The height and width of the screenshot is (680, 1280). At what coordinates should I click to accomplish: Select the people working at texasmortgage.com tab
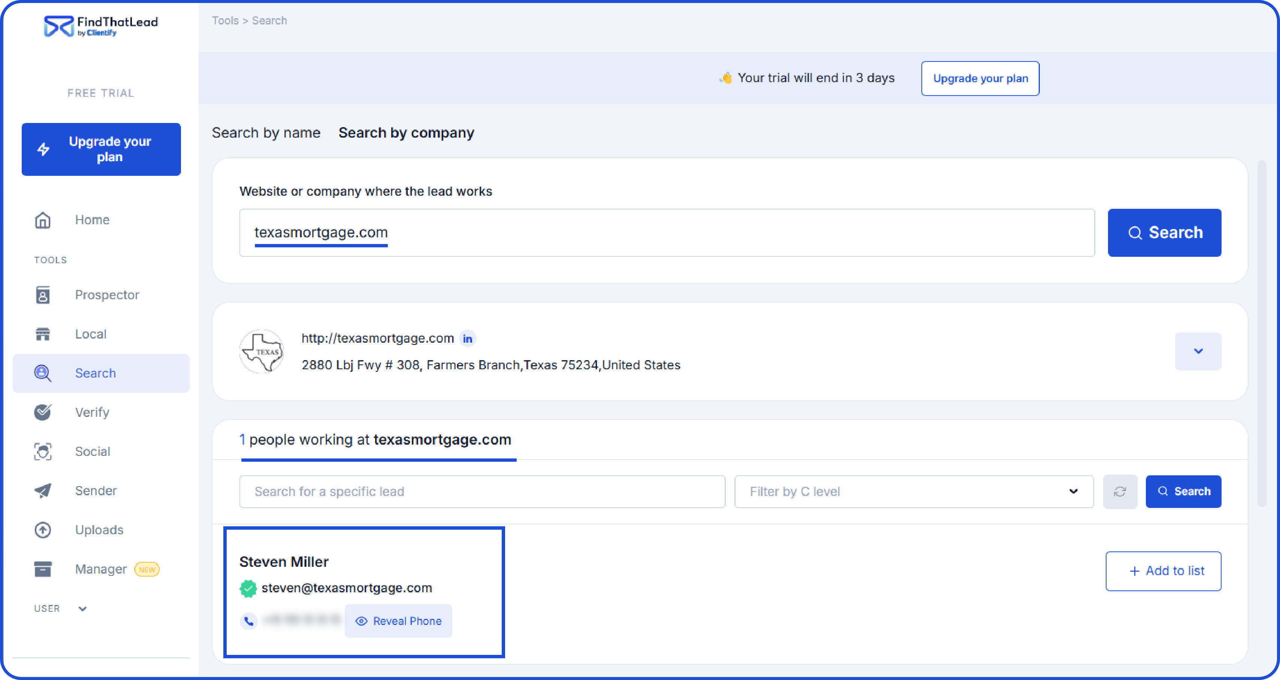tap(376, 440)
